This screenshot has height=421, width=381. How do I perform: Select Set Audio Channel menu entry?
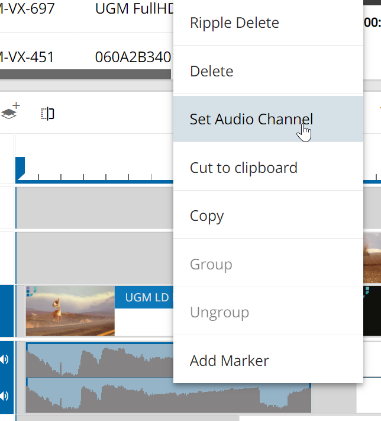[x=251, y=119]
